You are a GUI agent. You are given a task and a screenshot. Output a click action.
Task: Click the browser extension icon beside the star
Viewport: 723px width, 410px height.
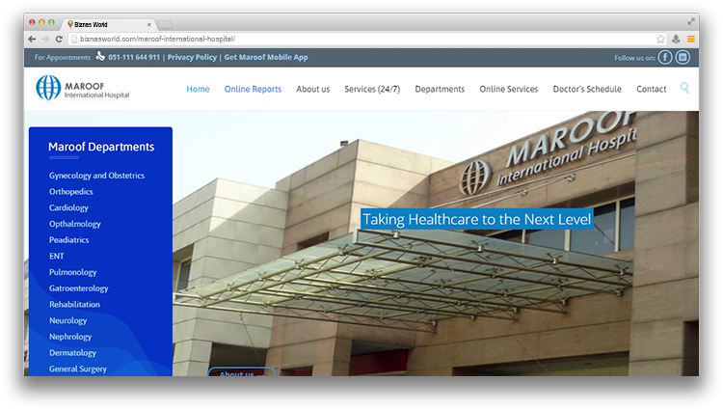(676, 39)
